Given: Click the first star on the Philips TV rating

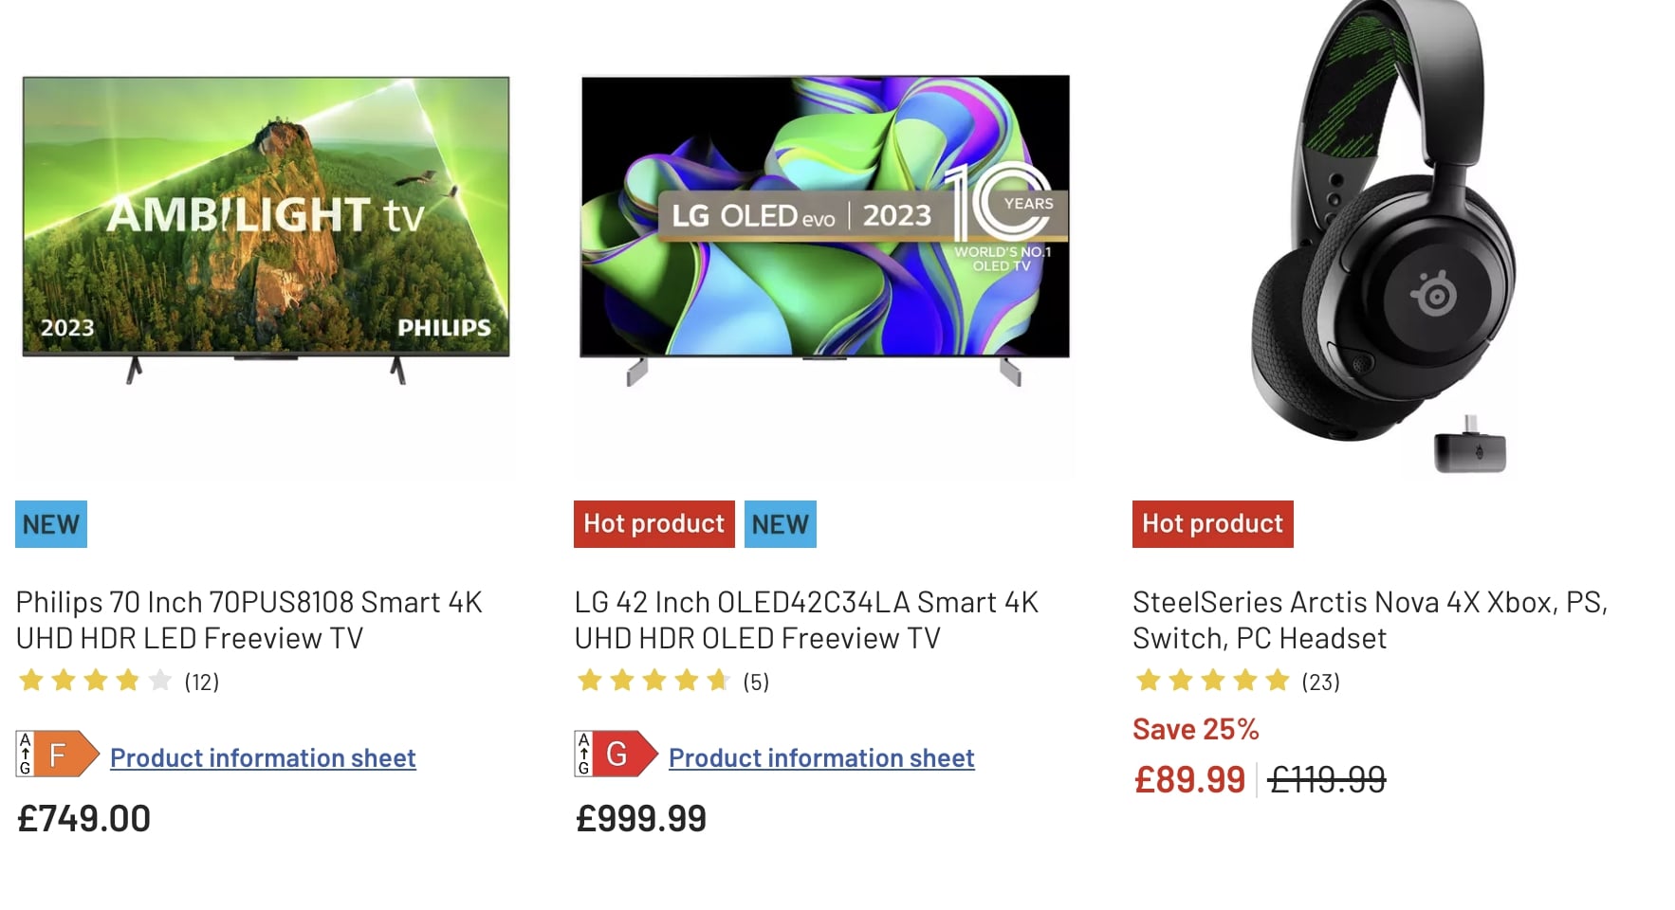Looking at the screenshot, I should pyautogui.click(x=28, y=681).
